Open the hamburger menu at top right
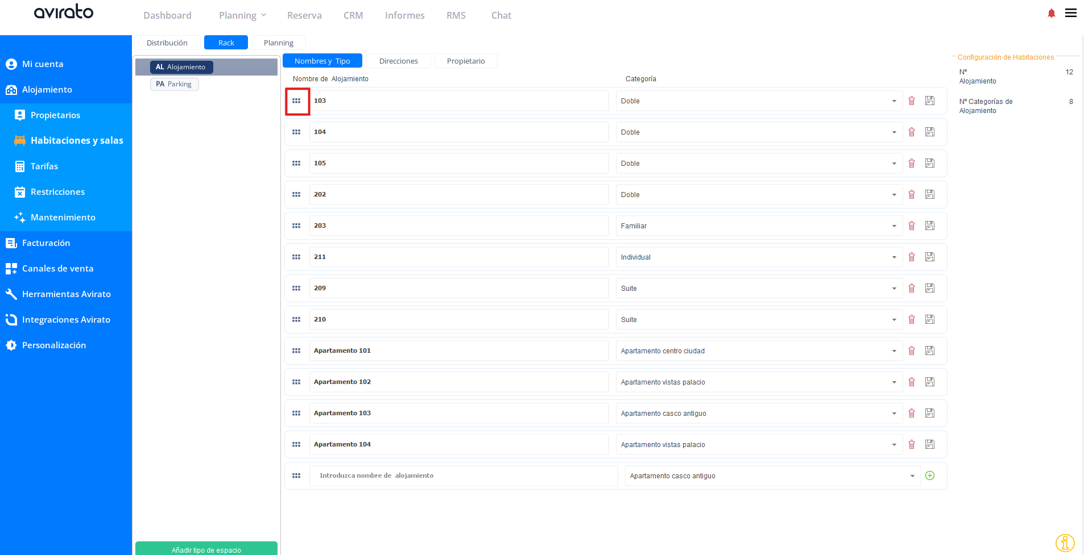 tap(1071, 13)
